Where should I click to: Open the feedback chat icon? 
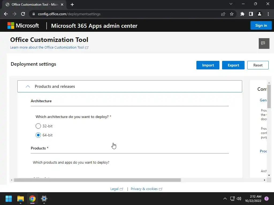coord(264,44)
